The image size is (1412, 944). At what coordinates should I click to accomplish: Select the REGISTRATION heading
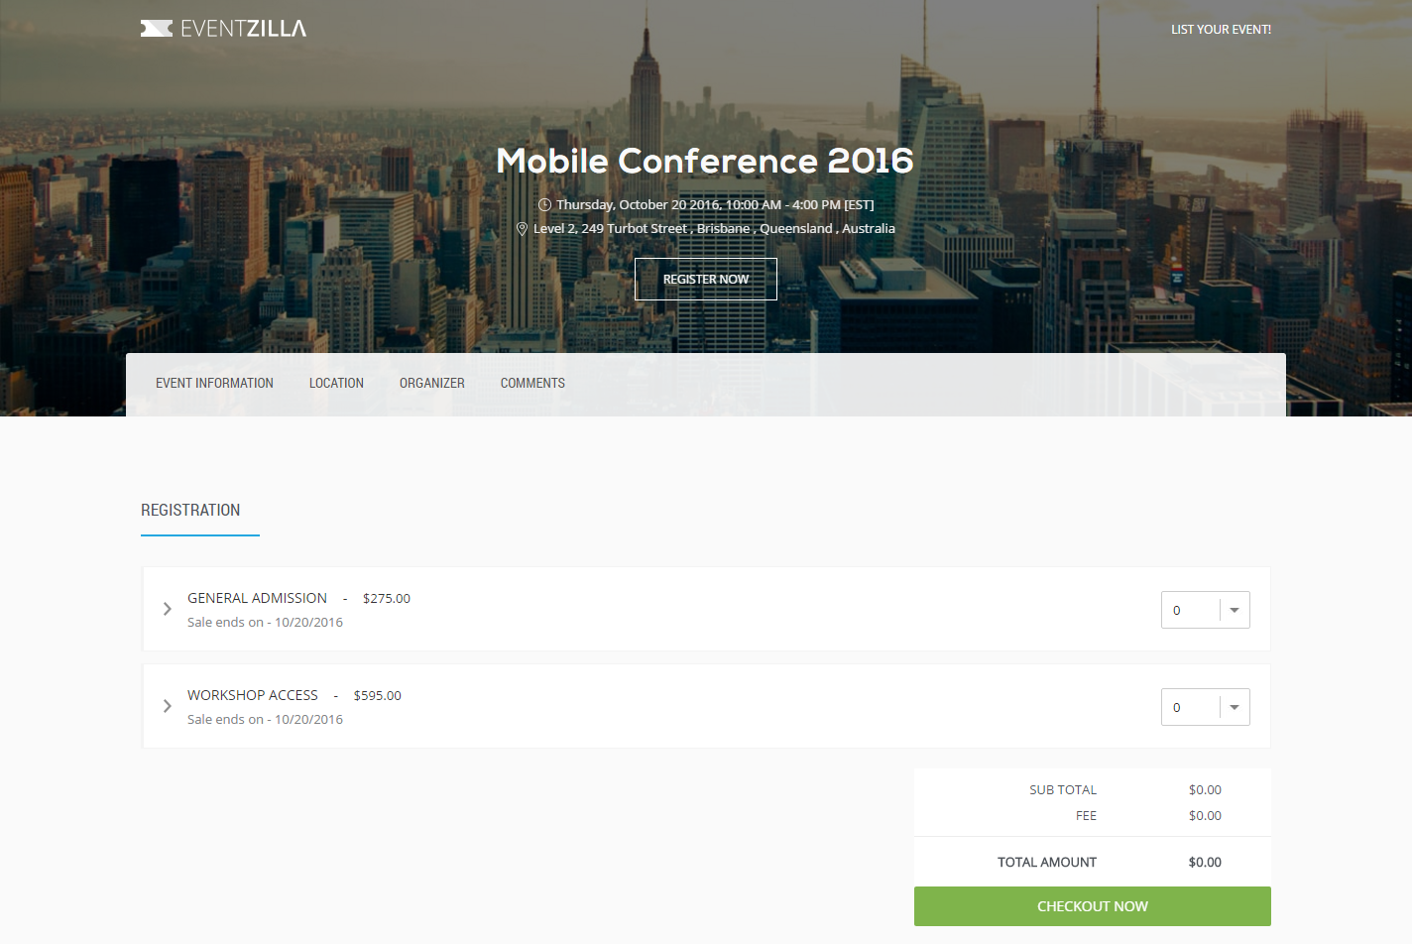coord(189,510)
